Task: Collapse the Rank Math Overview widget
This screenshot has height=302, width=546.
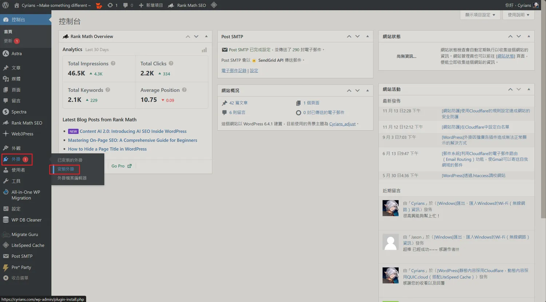Action: [x=206, y=36]
